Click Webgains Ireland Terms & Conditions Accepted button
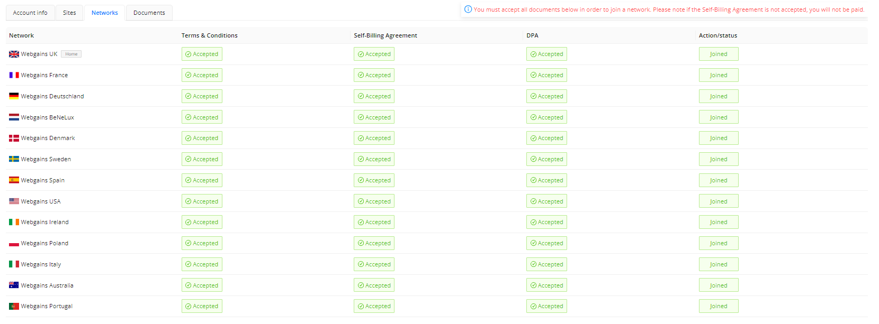Screen dimensions: 879x324 [x=202, y=222]
